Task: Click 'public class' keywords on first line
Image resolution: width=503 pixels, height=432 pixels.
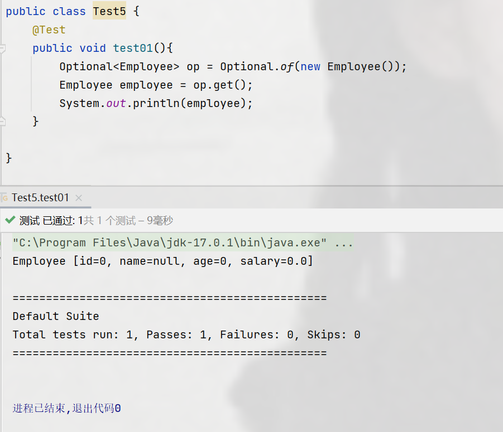Action: tap(46, 11)
